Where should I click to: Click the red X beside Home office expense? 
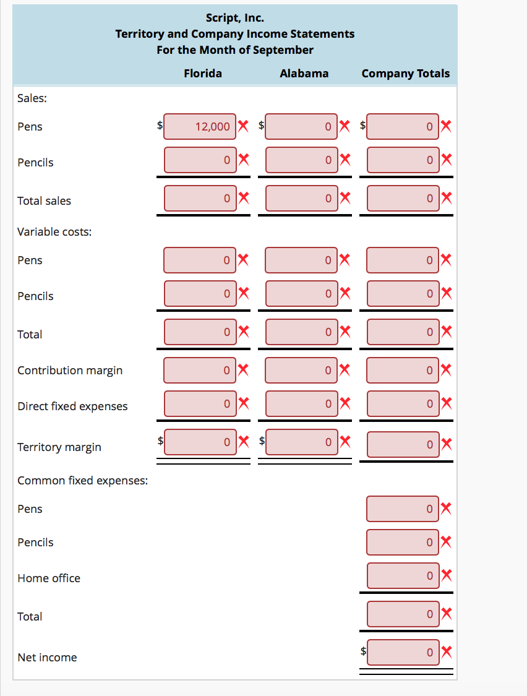click(x=447, y=575)
